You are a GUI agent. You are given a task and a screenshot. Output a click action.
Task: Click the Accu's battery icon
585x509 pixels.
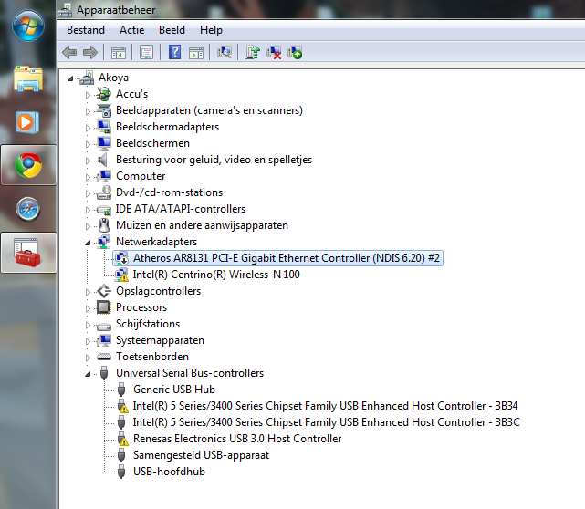(x=103, y=94)
